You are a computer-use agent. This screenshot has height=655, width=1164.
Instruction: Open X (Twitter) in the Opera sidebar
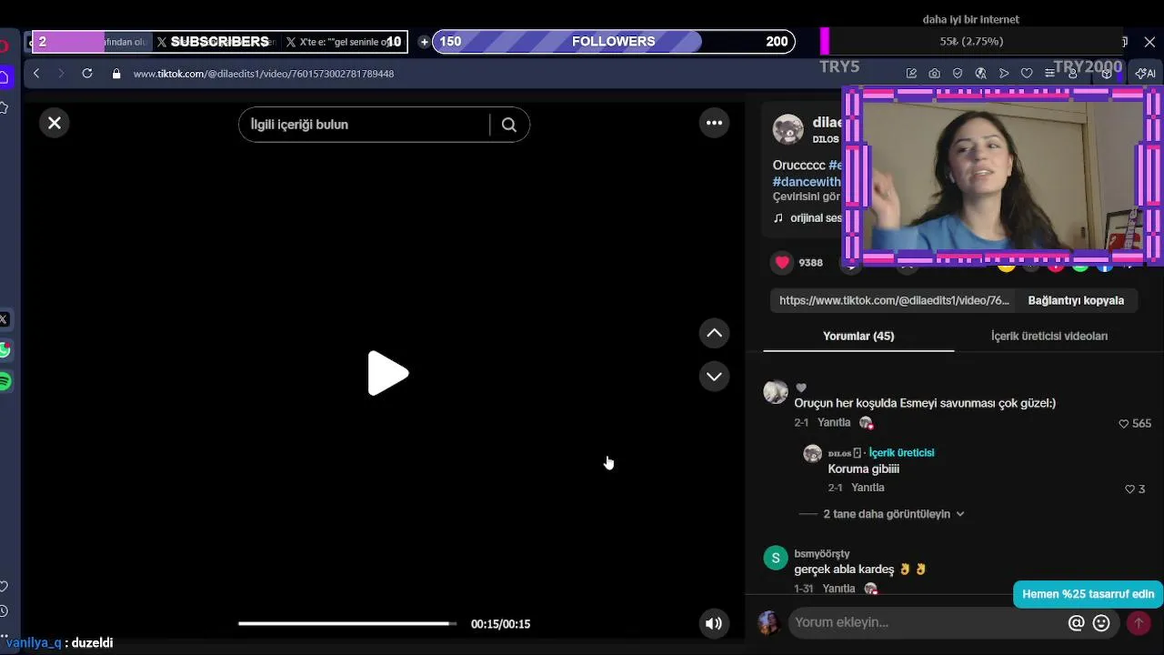click(x=4, y=319)
